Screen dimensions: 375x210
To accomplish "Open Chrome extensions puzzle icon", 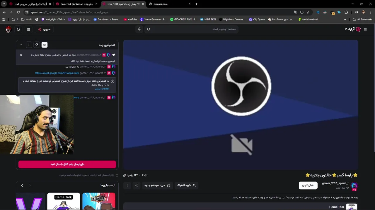I will [346, 12].
